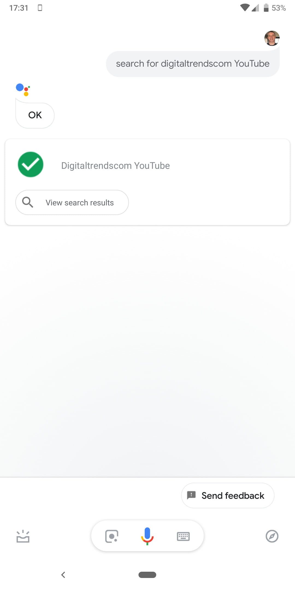
Task: Tap the microphone icon to speak
Action: 147,536
